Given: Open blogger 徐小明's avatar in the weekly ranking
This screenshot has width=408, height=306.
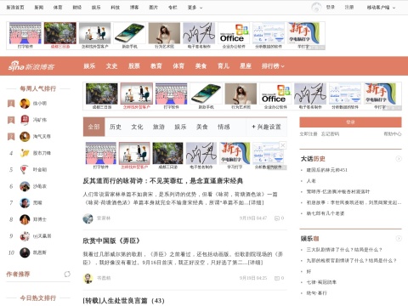Looking at the screenshot, I should coord(25,104).
